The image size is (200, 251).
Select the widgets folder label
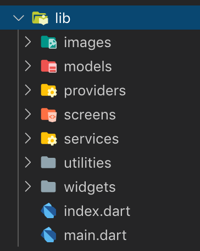pyautogui.click(x=90, y=187)
